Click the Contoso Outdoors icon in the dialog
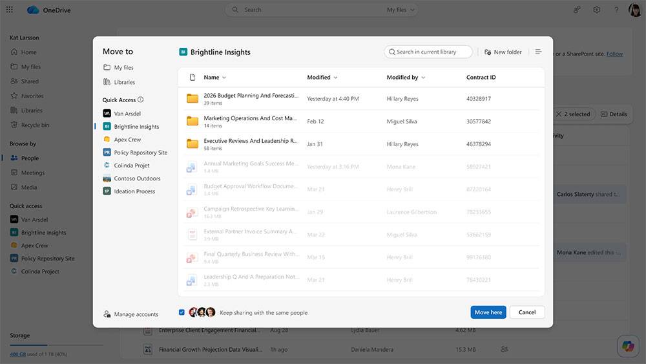The image size is (646, 364). coord(107,178)
